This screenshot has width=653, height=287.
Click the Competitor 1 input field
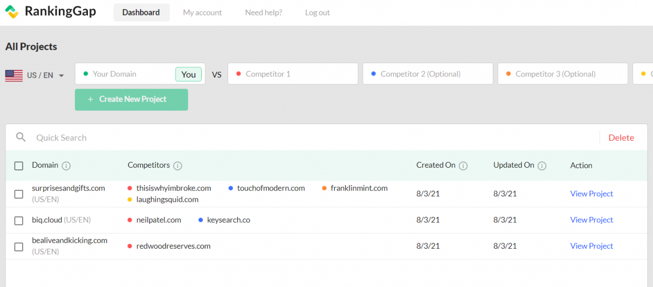[x=293, y=74]
